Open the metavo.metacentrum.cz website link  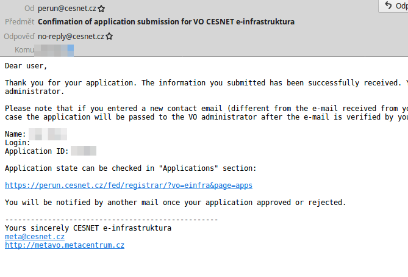[x=65, y=245]
